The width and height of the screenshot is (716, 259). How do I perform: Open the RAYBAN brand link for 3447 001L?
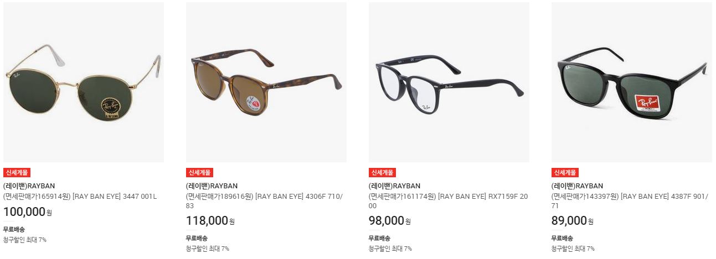[29, 186]
